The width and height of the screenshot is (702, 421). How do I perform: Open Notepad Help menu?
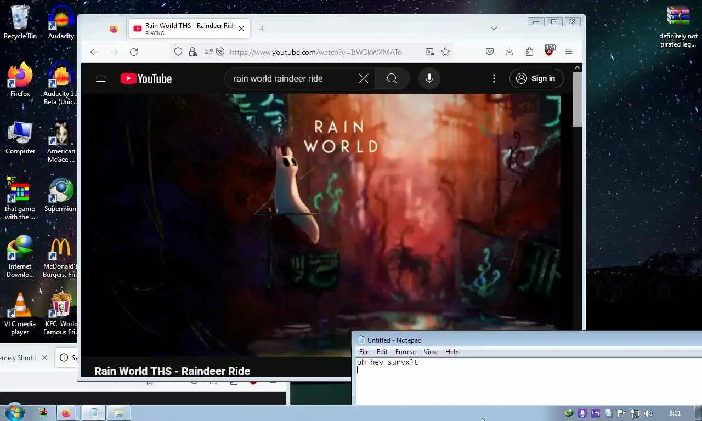(452, 352)
